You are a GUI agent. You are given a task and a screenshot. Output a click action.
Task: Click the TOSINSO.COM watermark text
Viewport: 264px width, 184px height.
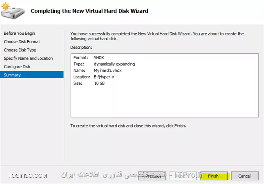27,176
